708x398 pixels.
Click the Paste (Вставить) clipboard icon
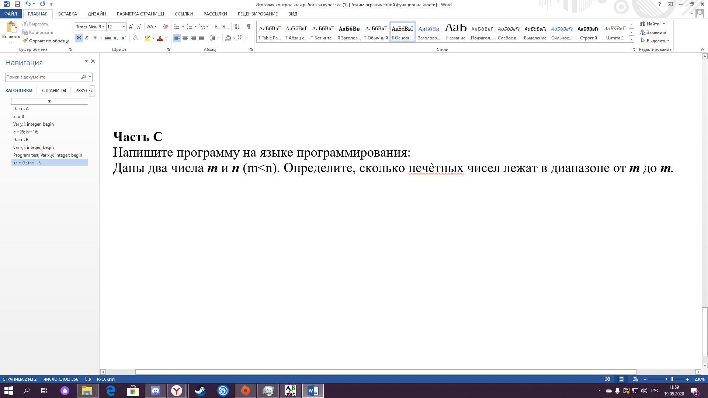(11, 28)
